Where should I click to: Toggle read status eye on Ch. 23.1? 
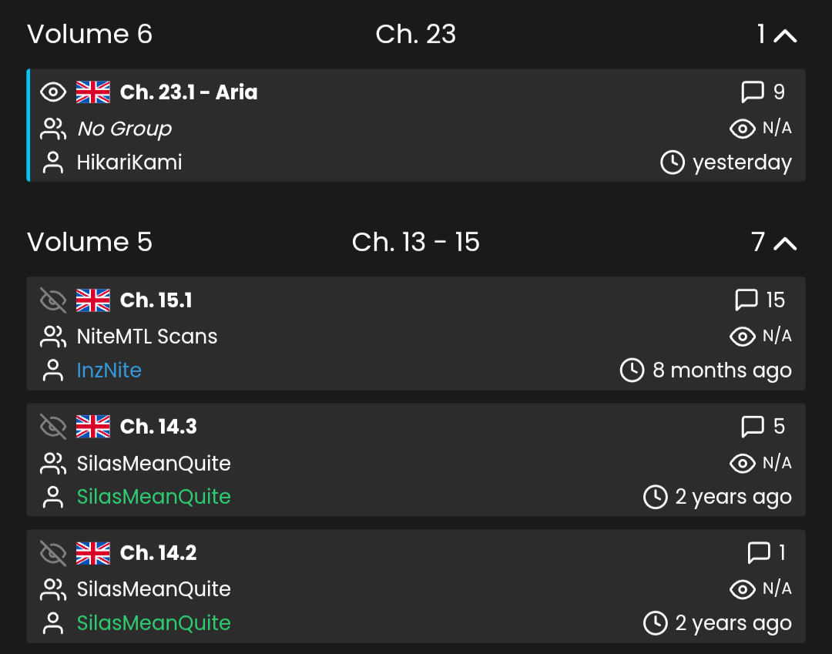click(x=53, y=92)
